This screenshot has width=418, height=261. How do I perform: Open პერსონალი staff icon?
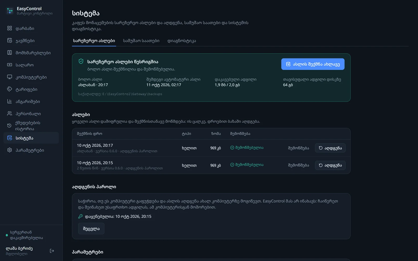[x=10, y=114]
